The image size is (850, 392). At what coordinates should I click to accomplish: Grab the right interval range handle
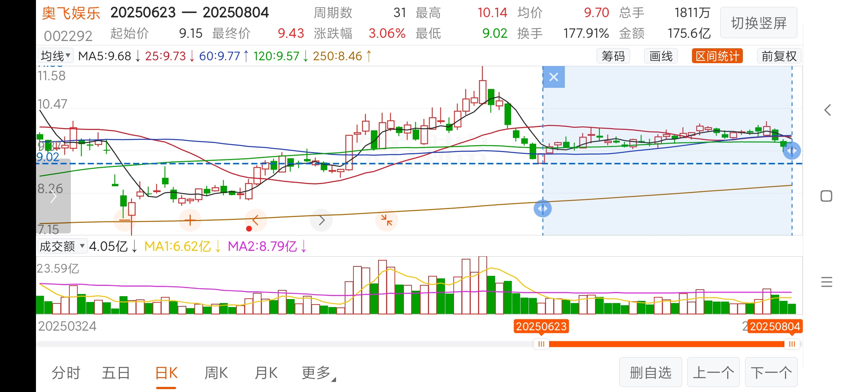click(792, 151)
